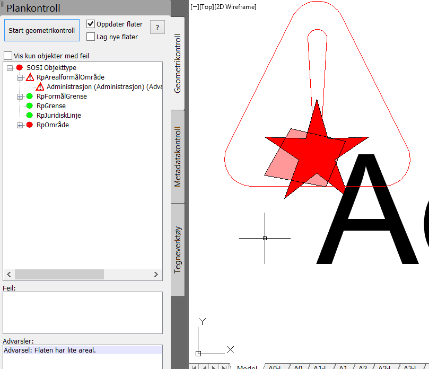Click the Plankontroll panel title bar
This screenshot has width=429, height=369.
85,7
